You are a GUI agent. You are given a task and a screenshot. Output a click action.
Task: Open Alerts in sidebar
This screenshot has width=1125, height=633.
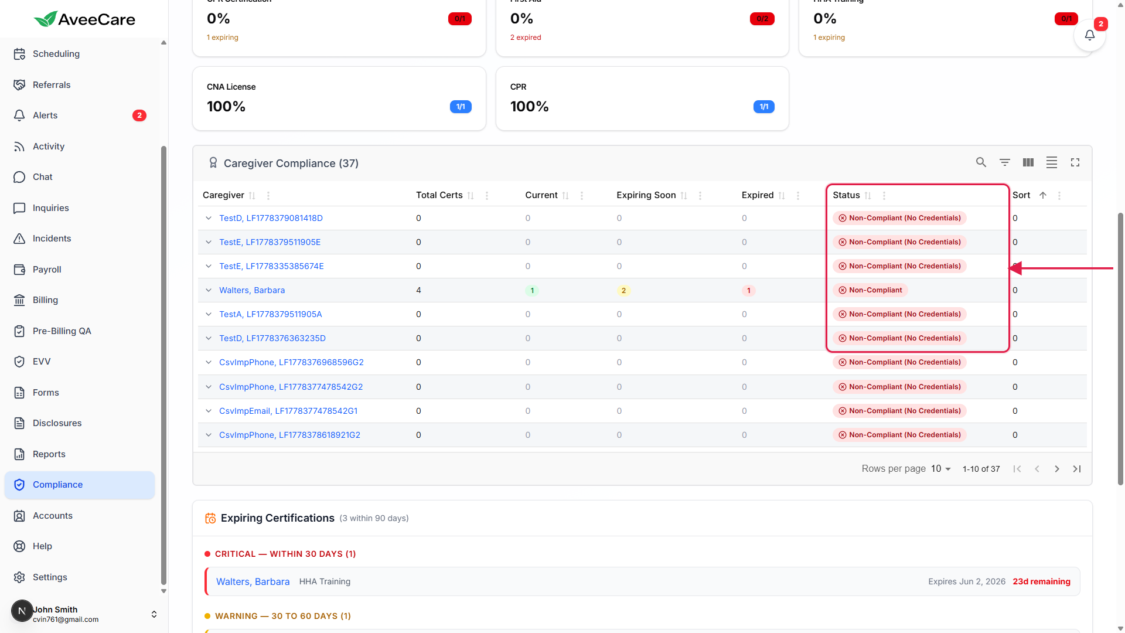pyautogui.click(x=80, y=115)
